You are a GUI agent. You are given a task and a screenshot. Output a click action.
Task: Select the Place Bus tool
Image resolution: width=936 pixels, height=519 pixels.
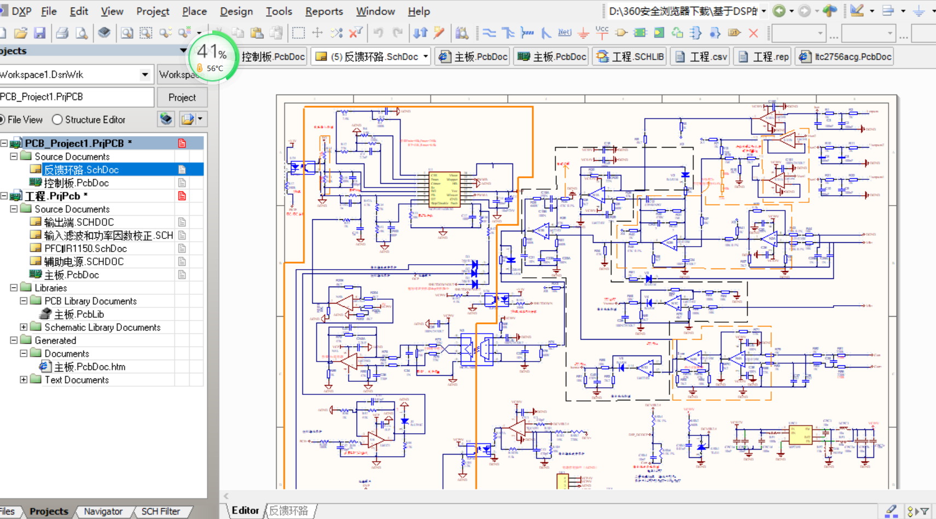[x=508, y=33]
